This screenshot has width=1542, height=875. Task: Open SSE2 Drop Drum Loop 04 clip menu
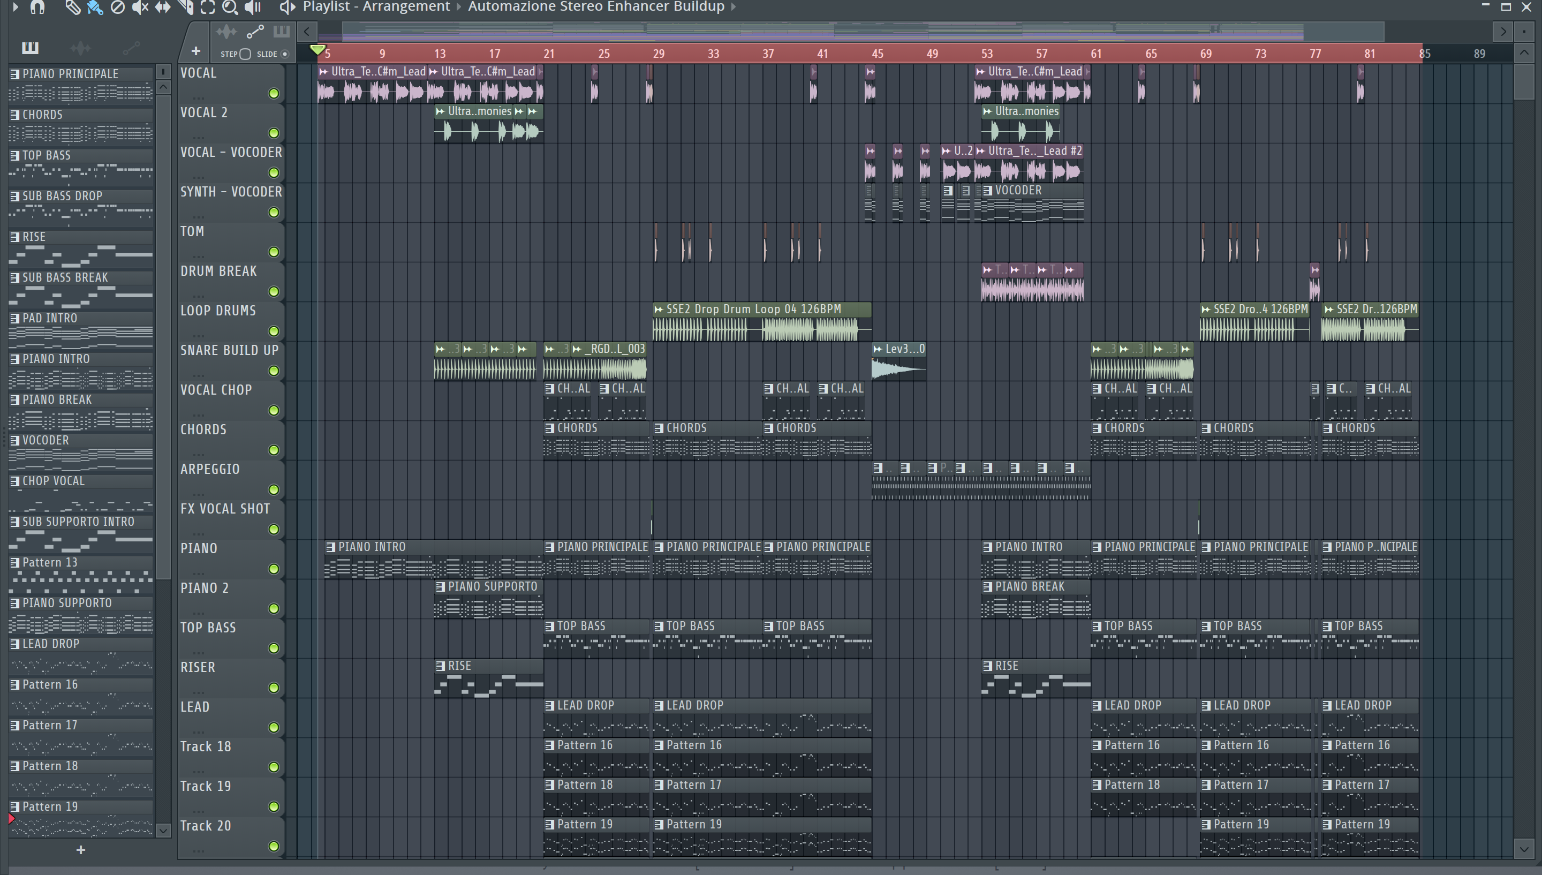tap(659, 310)
